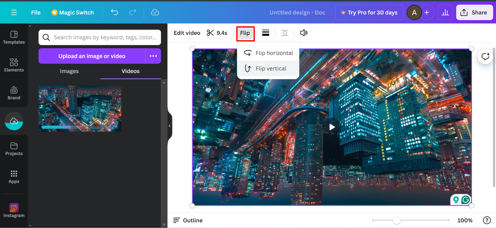Toggle the Flip dropdown
This screenshot has height=228, width=496.
[x=245, y=33]
